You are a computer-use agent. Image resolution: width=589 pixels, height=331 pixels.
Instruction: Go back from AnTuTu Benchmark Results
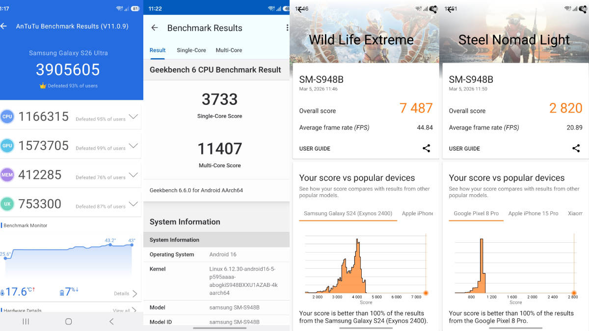tap(4, 26)
